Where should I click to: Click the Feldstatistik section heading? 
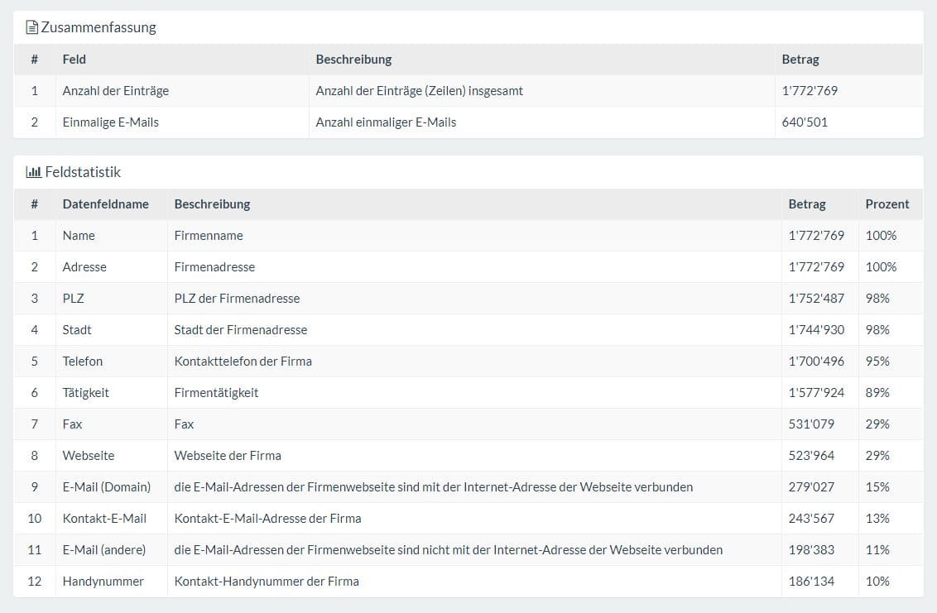[x=83, y=172]
